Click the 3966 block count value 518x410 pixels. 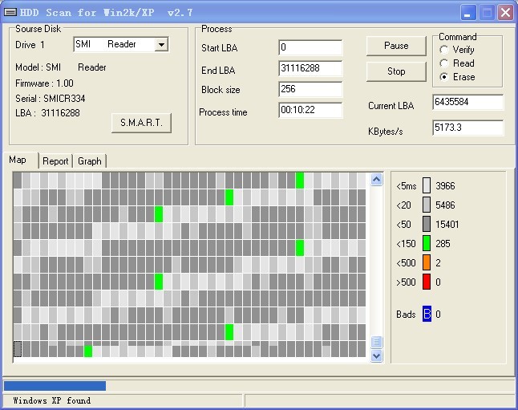pos(445,186)
